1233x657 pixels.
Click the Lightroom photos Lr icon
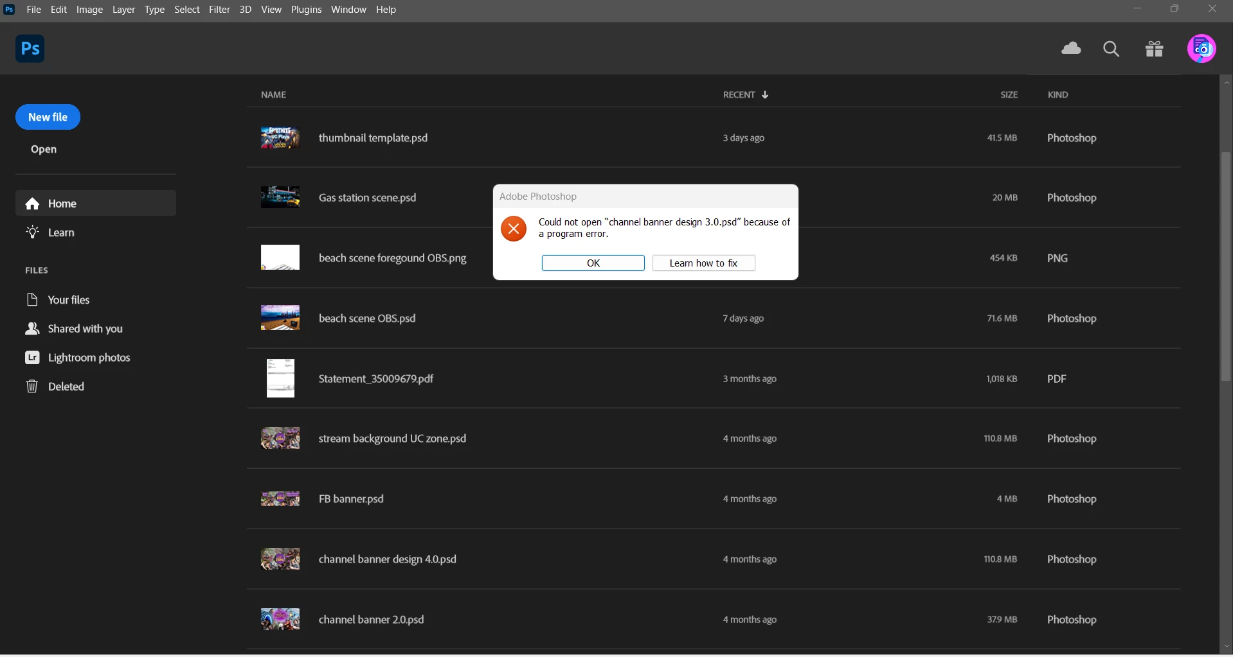click(32, 358)
